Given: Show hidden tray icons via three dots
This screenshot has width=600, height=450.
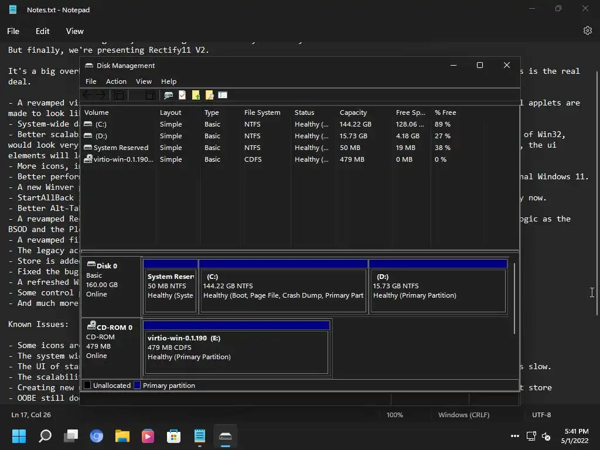Looking at the screenshot, I should (x=515, y=436).
